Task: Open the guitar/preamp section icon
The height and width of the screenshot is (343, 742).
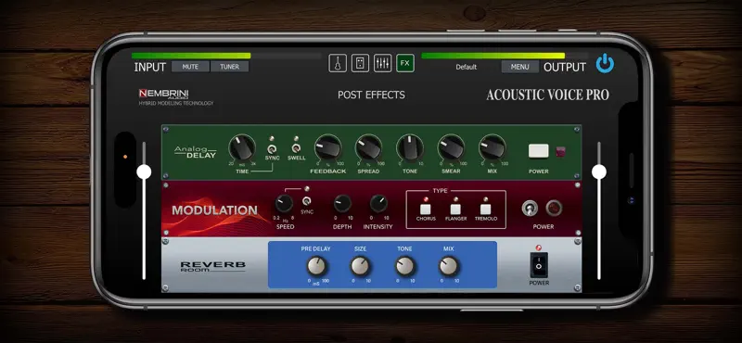Action: coord(338,63)
